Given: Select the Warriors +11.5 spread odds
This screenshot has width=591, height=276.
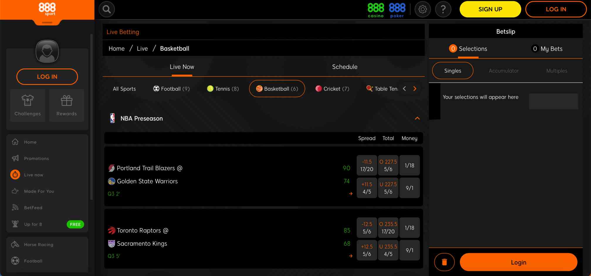Looking at the screenshot, I should pos(367,188).
